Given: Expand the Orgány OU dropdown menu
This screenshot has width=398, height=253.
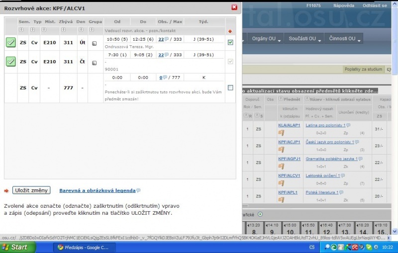Looking at the screenshot, I should 266,39.
